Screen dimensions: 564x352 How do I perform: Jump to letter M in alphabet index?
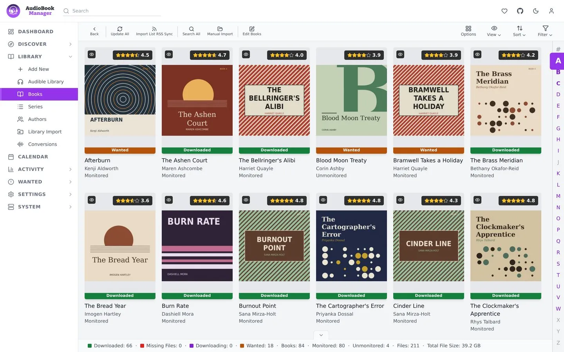(558, 196)
